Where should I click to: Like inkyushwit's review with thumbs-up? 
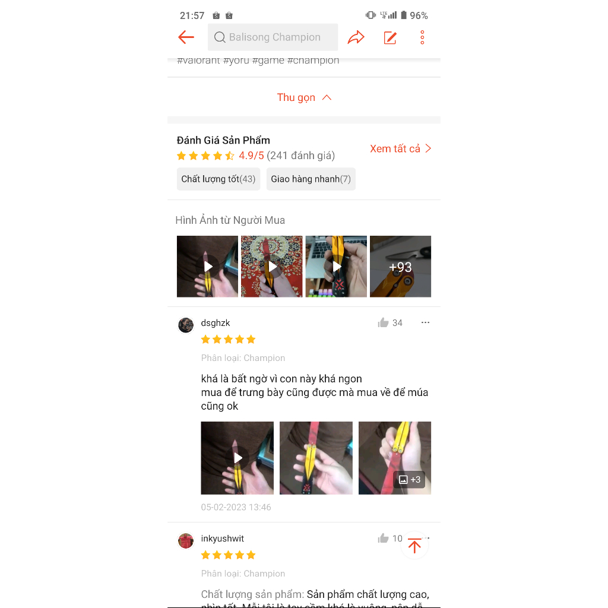point(383,538)
